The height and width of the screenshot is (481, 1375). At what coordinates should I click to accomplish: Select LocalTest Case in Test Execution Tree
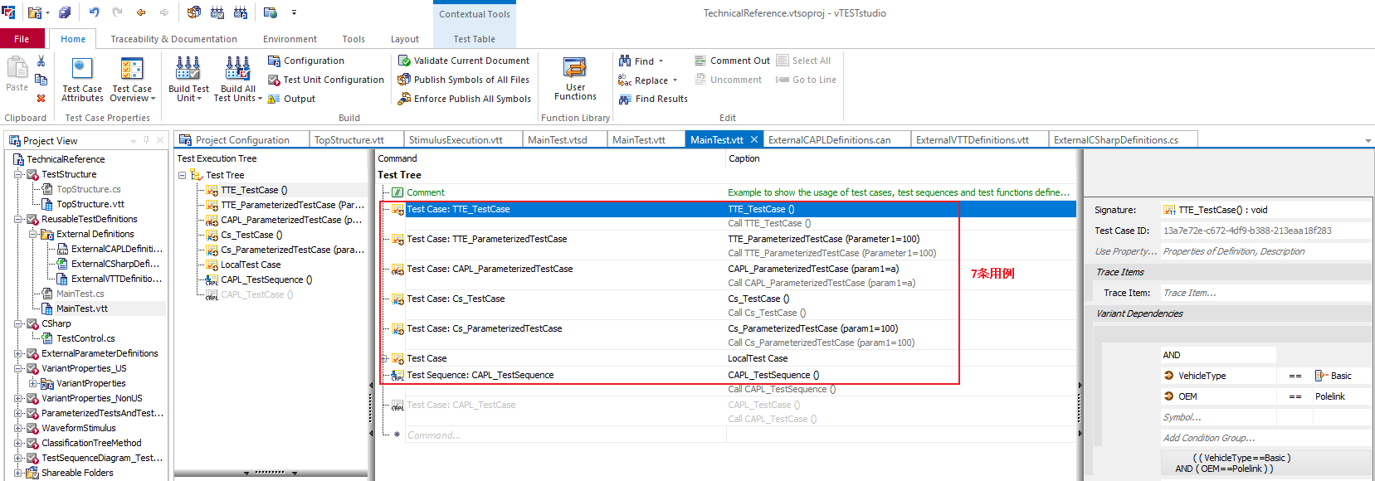(x=251, y=265)
